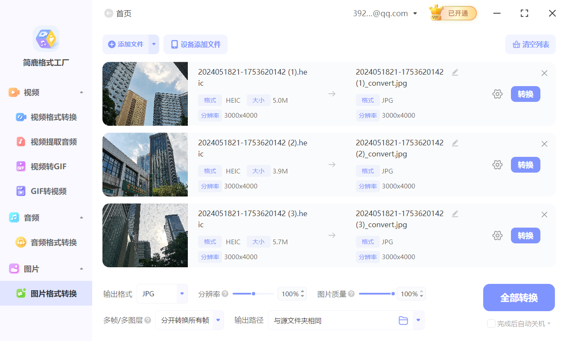Open conversion settings gear for the first file
566x341 pixels.
point(497,94)
